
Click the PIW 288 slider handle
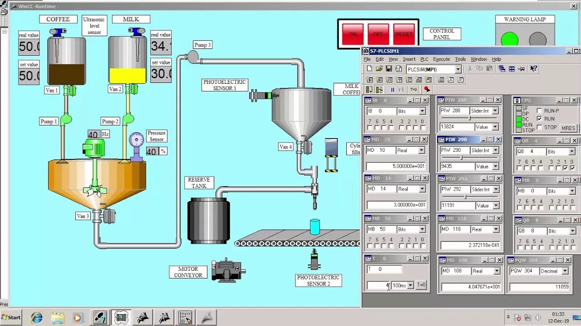(469, 118)
